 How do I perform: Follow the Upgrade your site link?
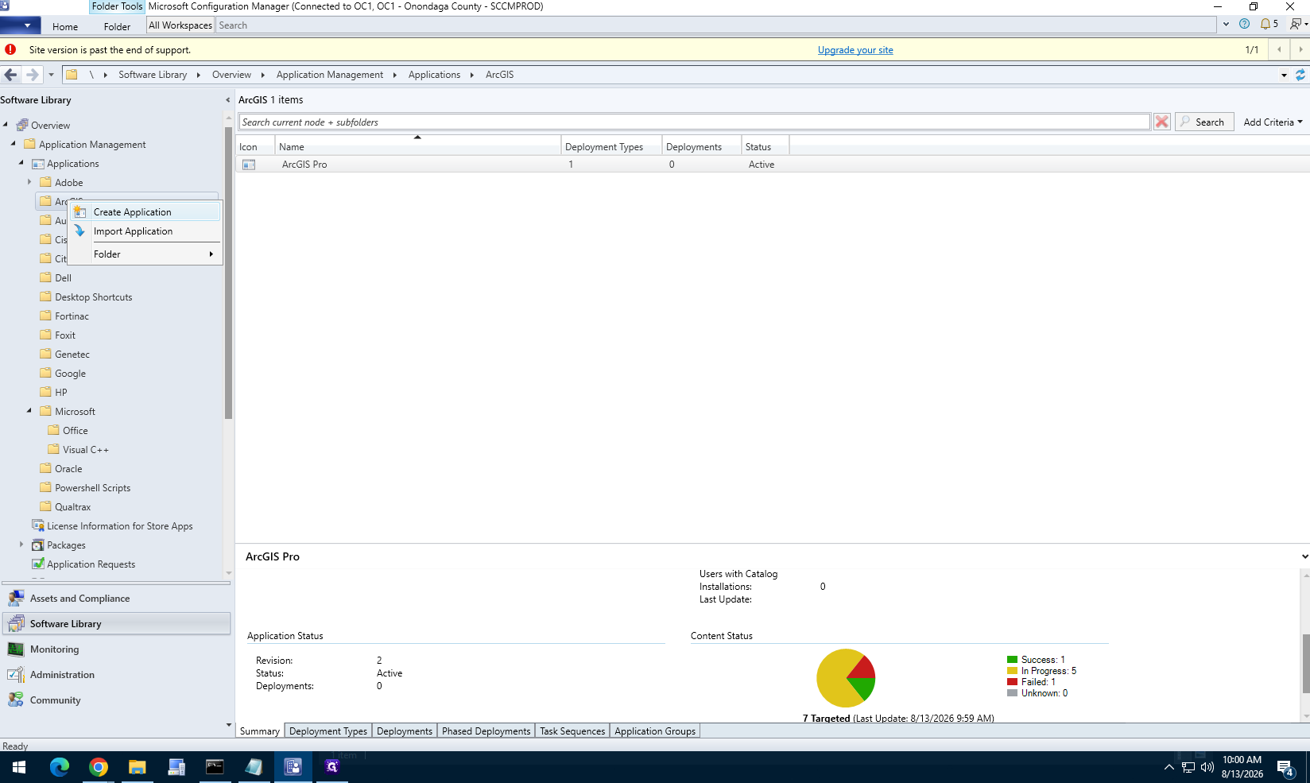pyautogui.click(x=855, y=50)
